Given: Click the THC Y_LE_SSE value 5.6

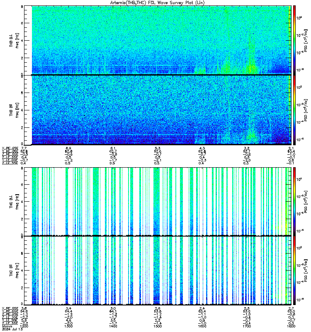Looking at the screenshot, I should click(24, 320).
